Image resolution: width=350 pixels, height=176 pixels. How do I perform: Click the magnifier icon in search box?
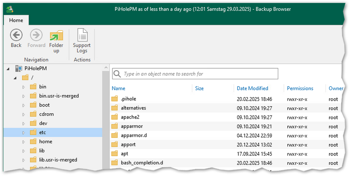117,74
